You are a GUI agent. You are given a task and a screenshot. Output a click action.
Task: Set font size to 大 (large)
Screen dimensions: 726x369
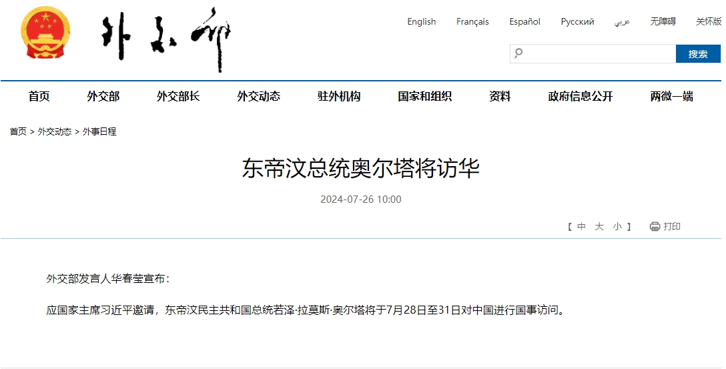coord(599,226)
